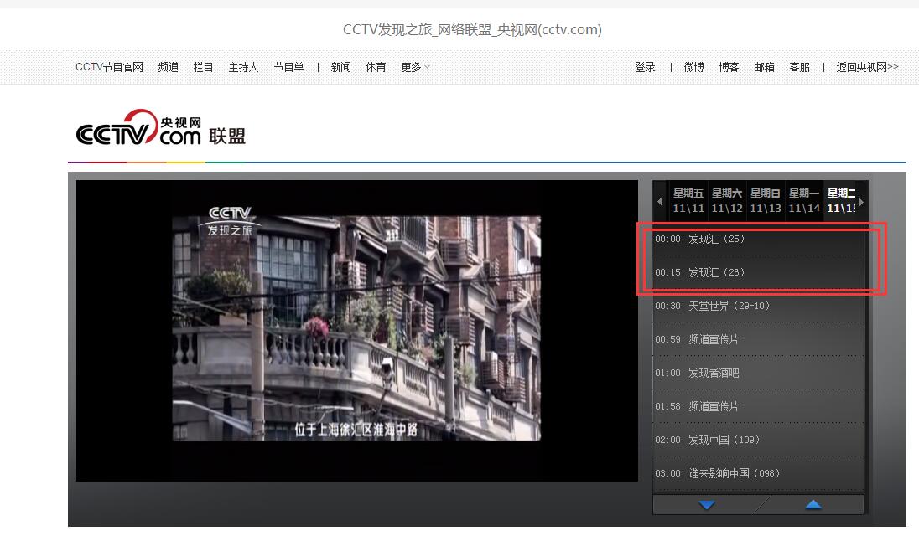919x536 pixels.
Task: Select the 03:00 谁来影响中国（098） program
Action: tap(759, 473)
